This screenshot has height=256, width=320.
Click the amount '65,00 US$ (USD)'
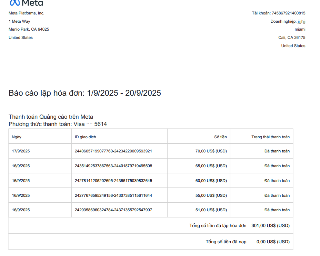click(x=211, y=166)
